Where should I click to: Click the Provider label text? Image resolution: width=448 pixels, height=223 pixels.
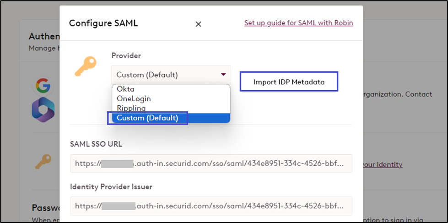click(x=126, y=55)
